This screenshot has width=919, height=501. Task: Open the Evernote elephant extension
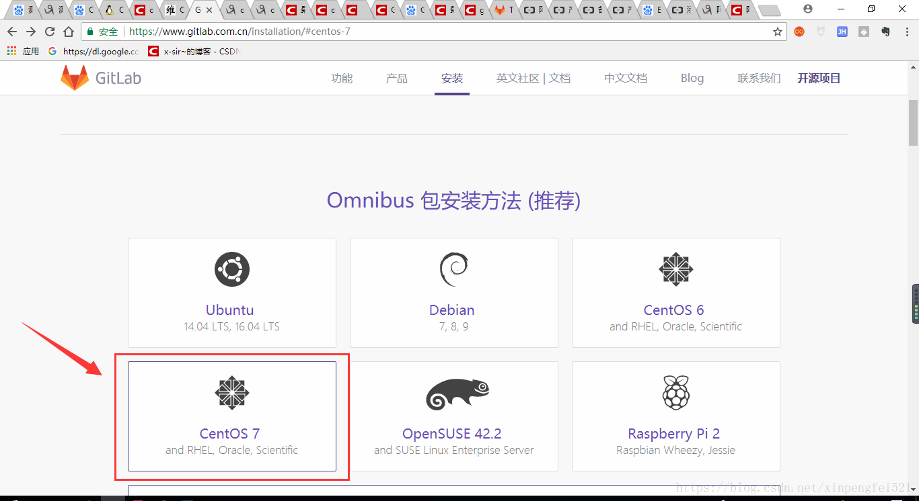(885, 32)
